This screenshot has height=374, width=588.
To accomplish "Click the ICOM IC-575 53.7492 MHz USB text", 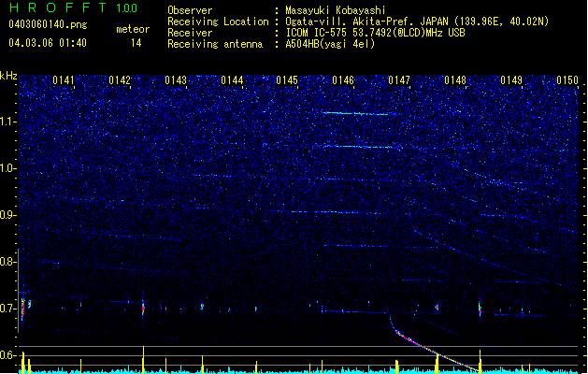I will (x=376, y=33).
